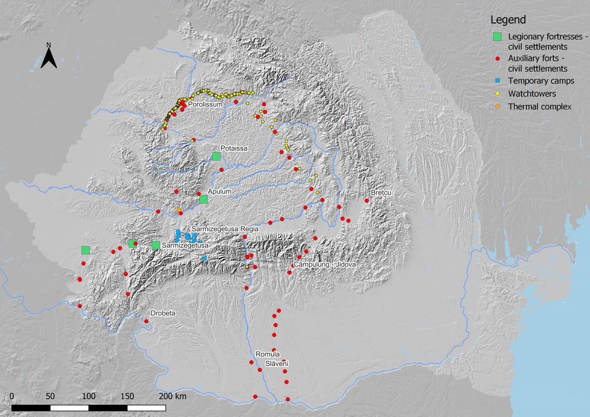Select the green square marker at Apulum
This screenshot has width=590, height=417.
(x=204, y=199)
